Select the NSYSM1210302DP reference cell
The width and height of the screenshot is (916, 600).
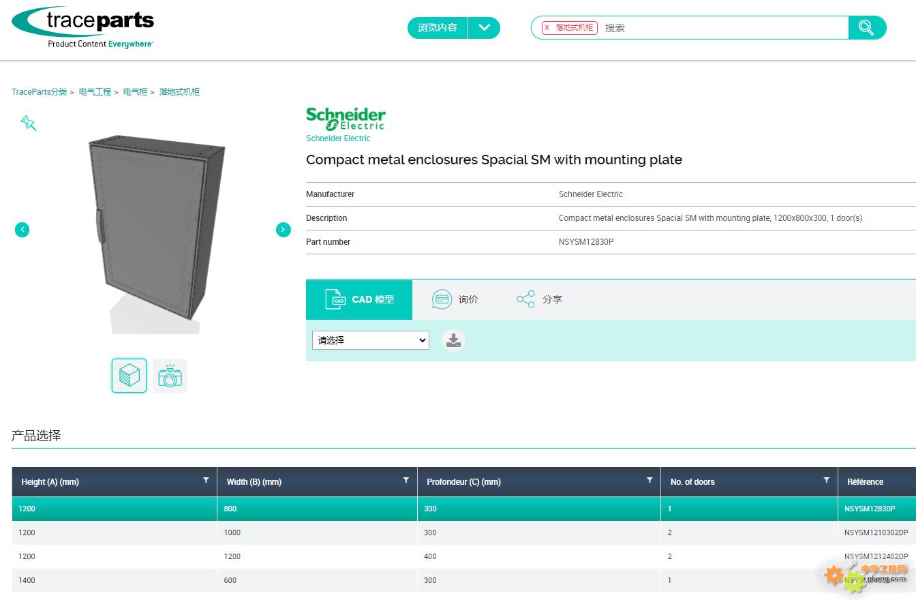[876, 532]
